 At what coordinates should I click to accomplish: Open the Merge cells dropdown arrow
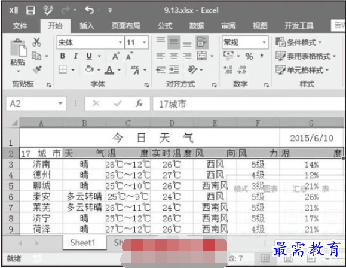click(212, 56)
